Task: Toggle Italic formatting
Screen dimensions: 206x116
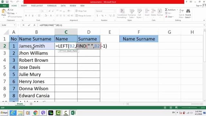Action: coord(29,16)
